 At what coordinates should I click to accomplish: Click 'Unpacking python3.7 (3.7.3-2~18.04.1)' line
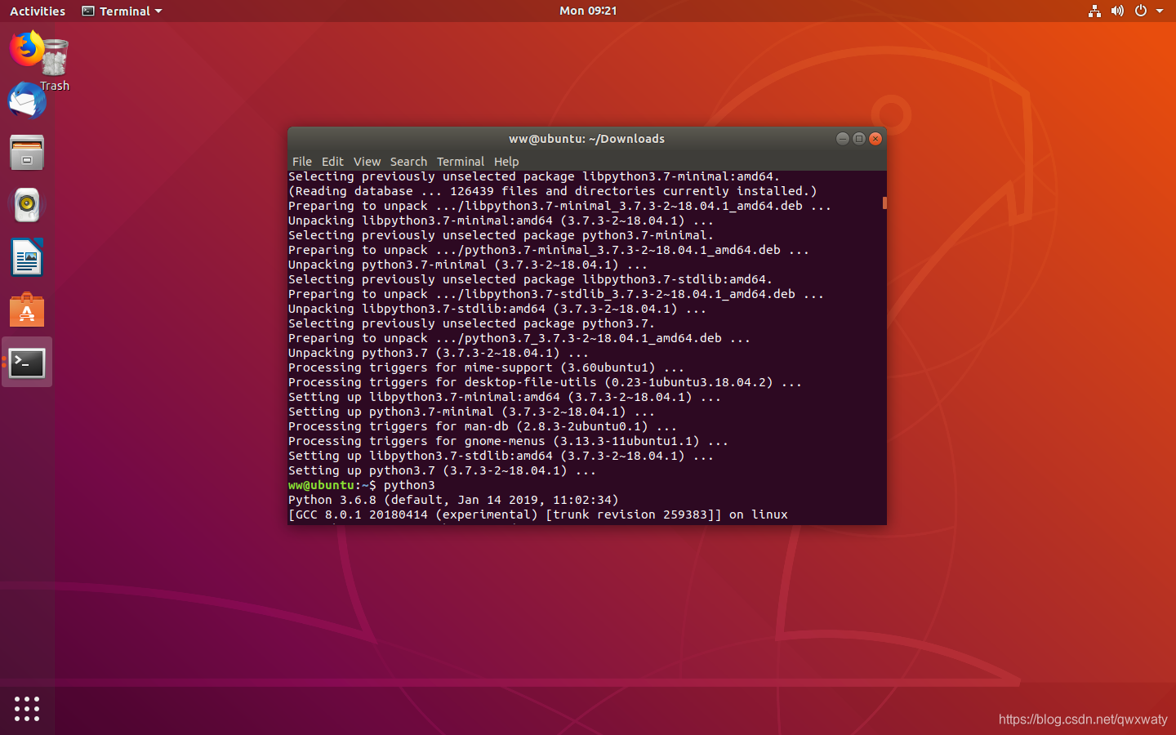click(439, 353)
